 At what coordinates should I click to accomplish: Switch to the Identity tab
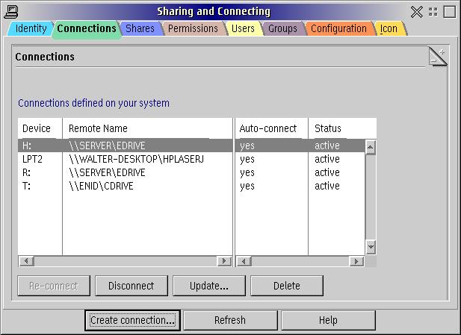(x=31, y=29)
